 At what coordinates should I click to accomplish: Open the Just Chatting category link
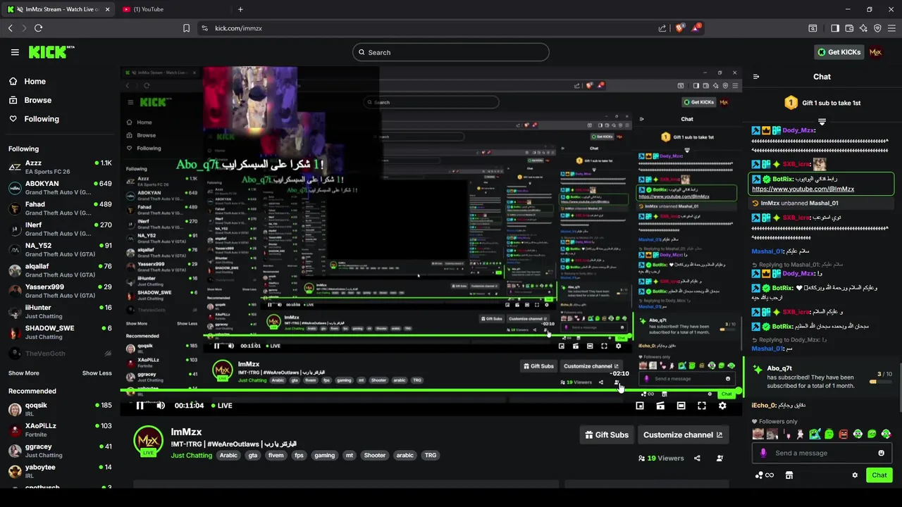tap(191, 456)
